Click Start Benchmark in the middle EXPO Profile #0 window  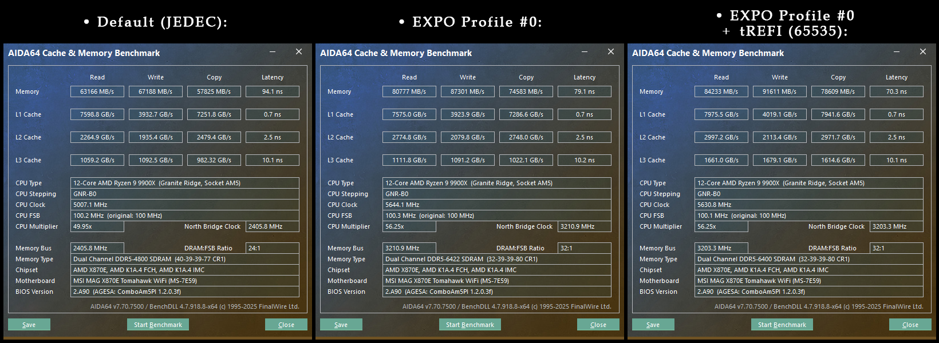(x=470, y=325)
